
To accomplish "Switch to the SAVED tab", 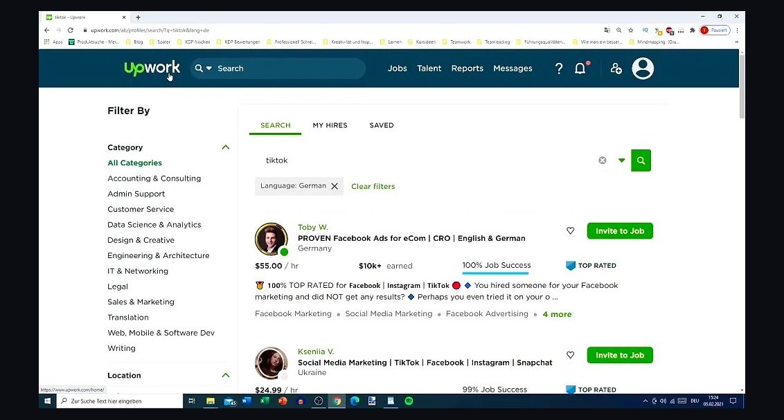I will click(x=382, y=125).
